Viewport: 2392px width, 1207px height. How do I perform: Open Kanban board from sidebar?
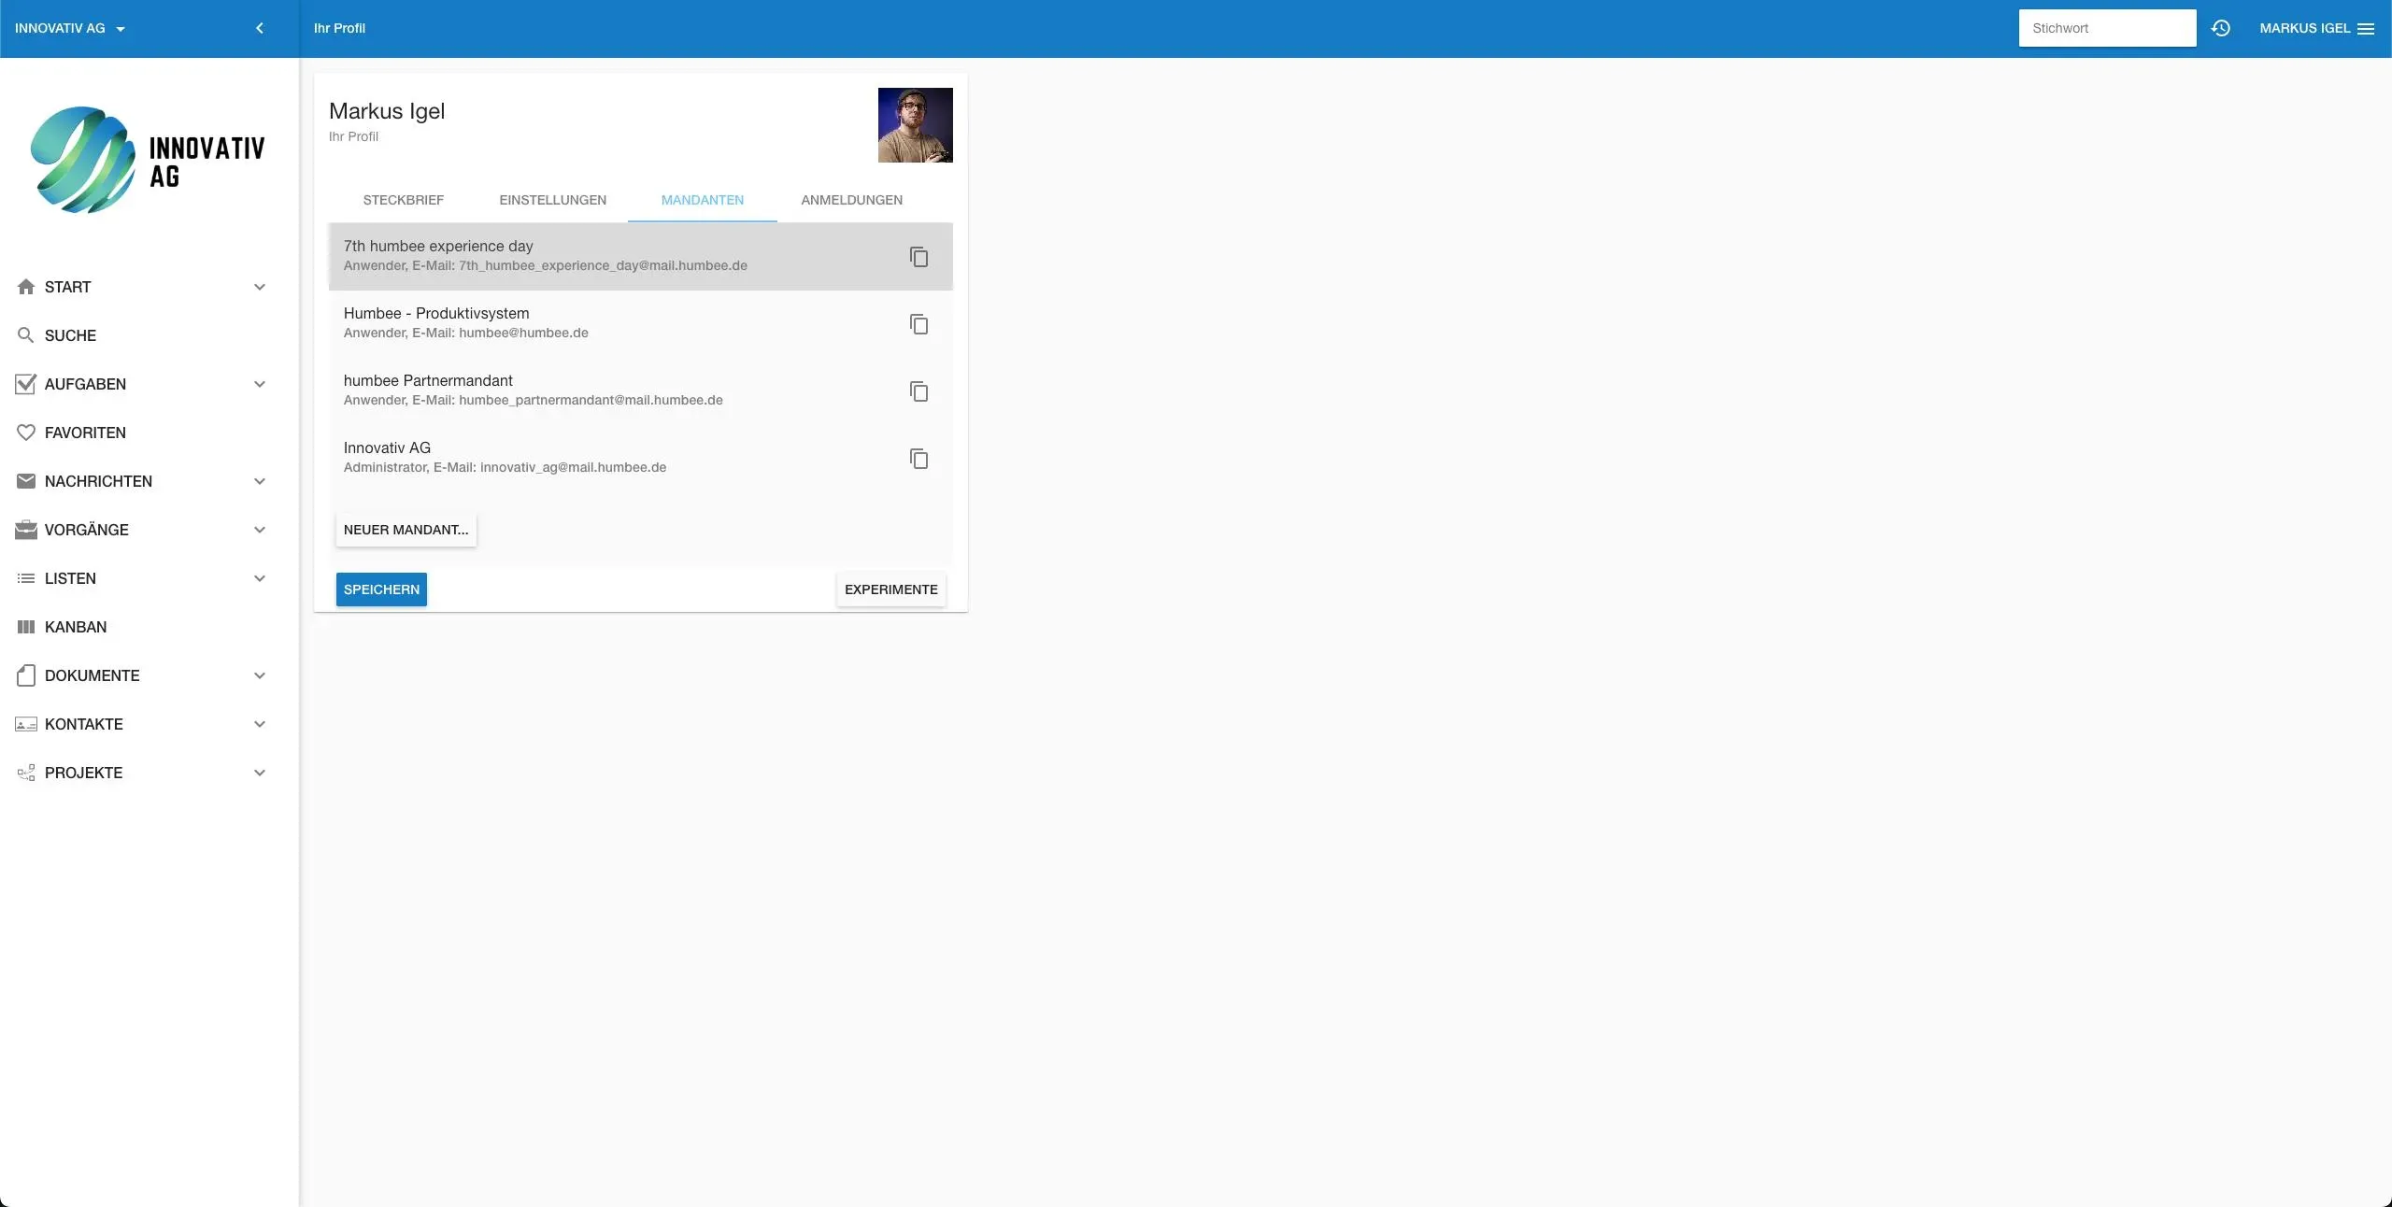point(75,627)
